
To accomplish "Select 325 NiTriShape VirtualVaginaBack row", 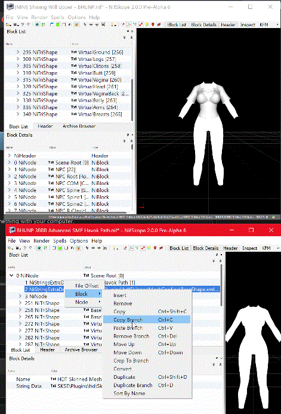I will click(68, 94).
